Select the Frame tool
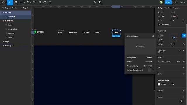187x105 pixels. pyautogui.click(x=16, y=2)
